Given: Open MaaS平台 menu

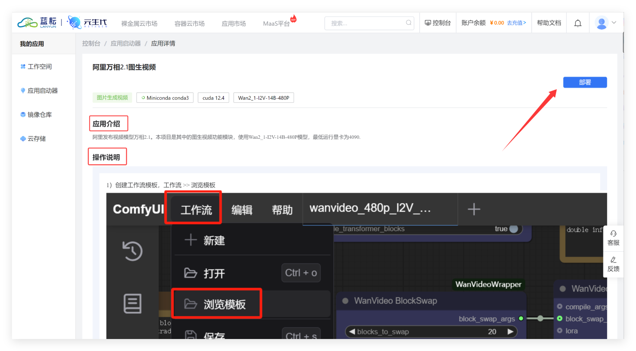Looking at the screenshot, I should click(276, 23).
